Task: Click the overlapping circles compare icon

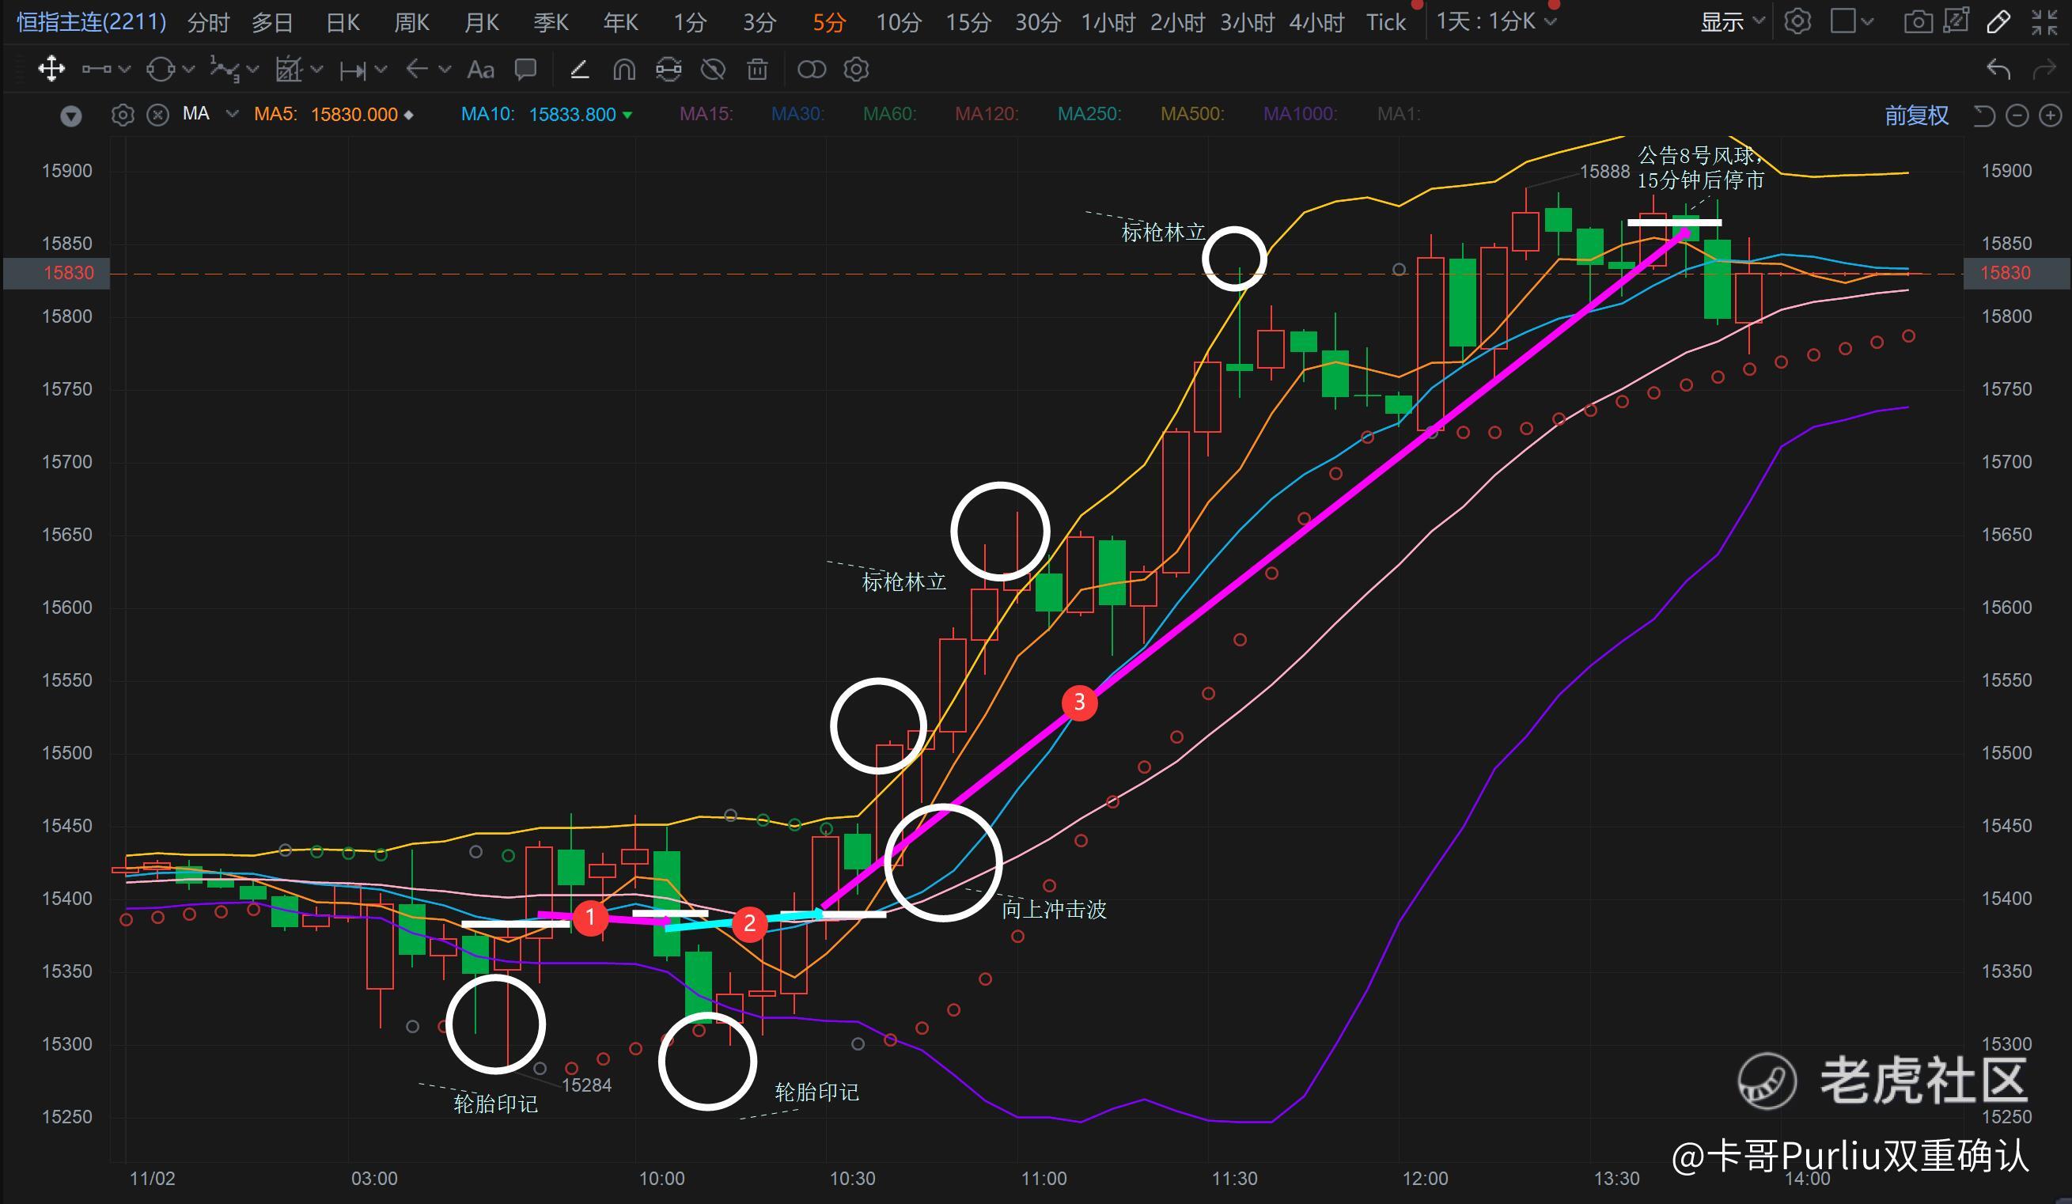Action: click(812, 69)
